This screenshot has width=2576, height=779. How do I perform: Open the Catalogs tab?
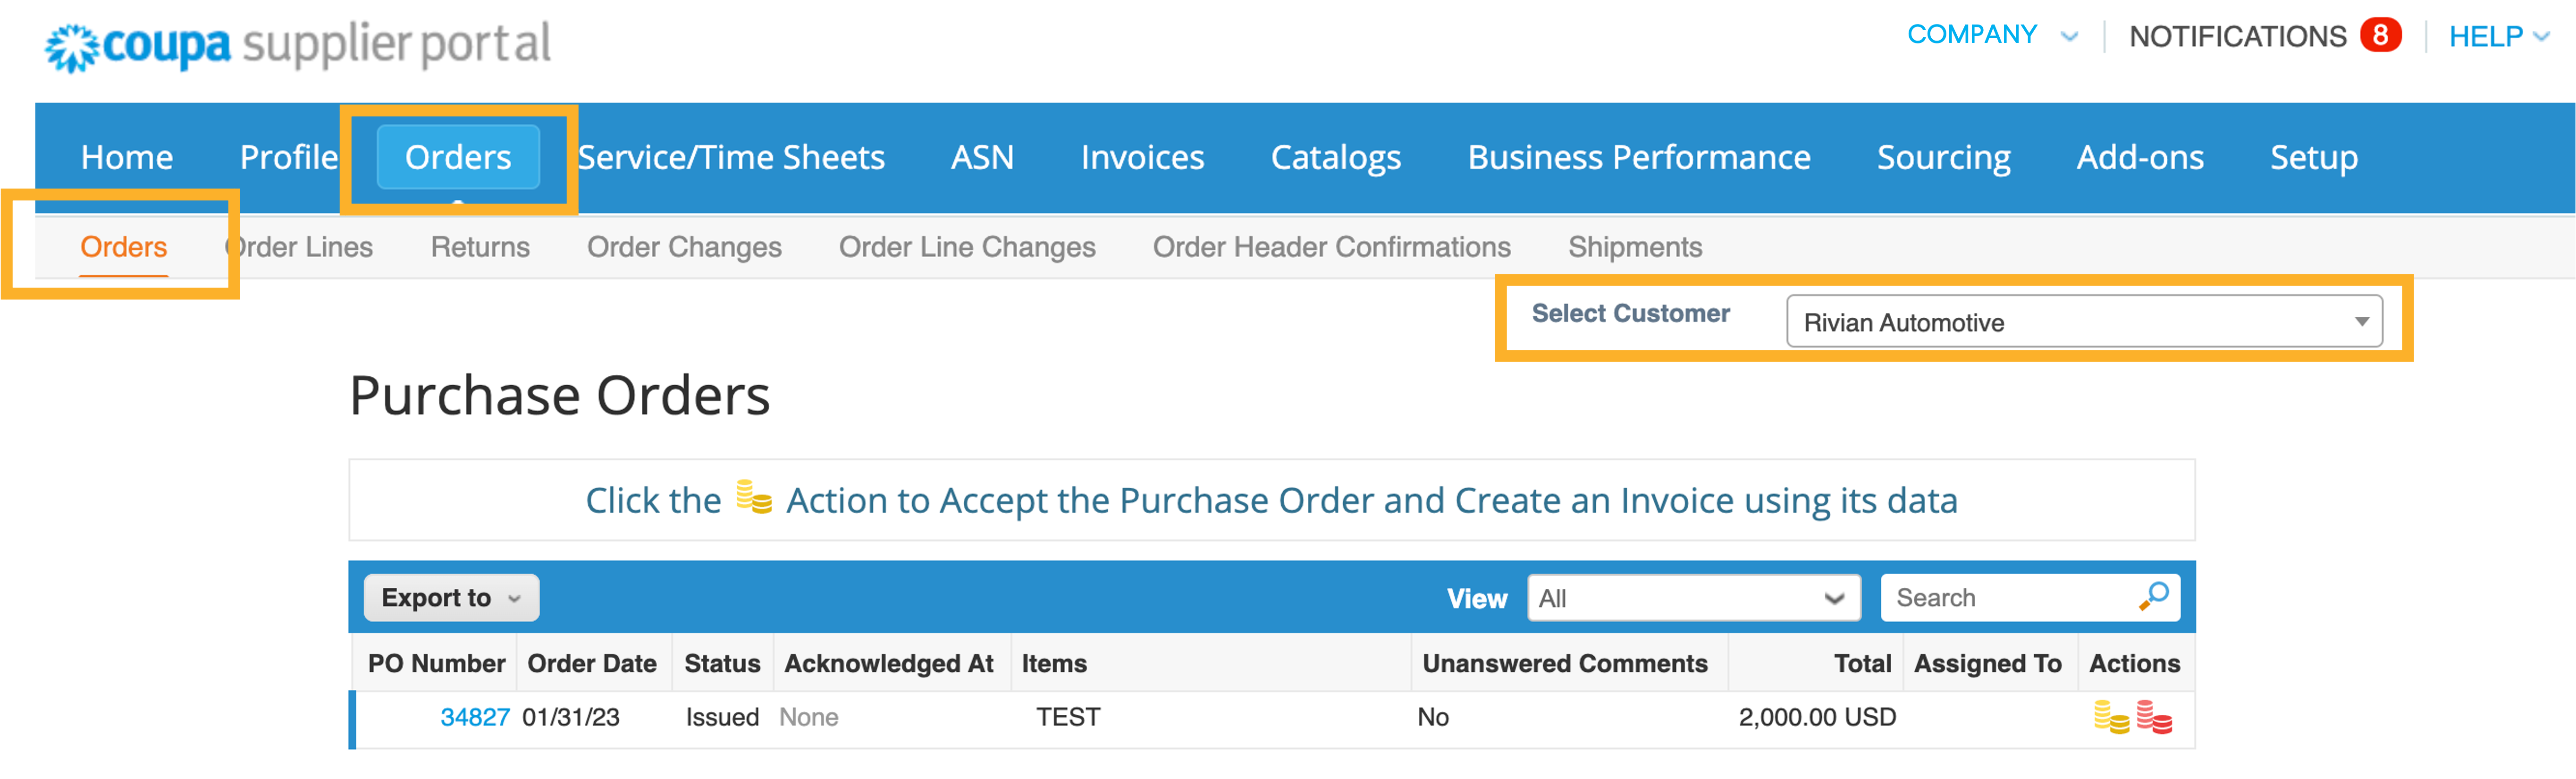coord(1335,157)
